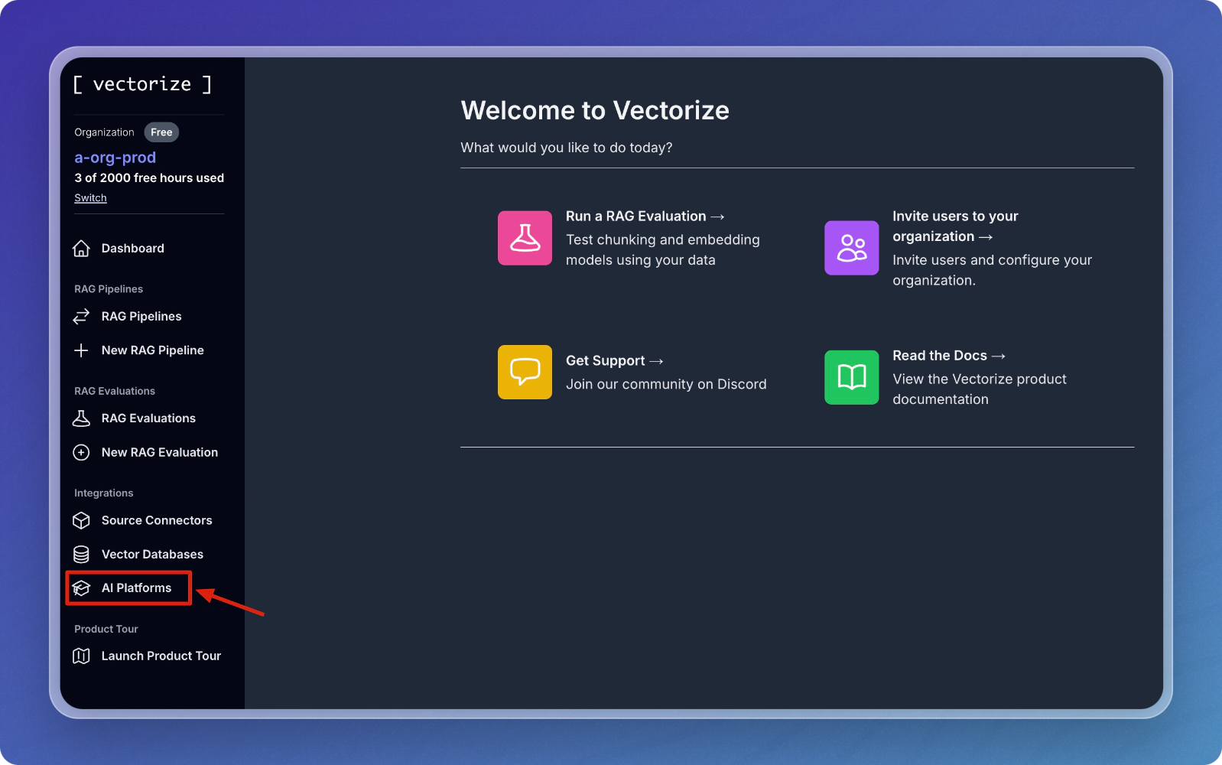Open the Read the Docs link
This screenshot has width=1222, height=765.
(948, 356)
